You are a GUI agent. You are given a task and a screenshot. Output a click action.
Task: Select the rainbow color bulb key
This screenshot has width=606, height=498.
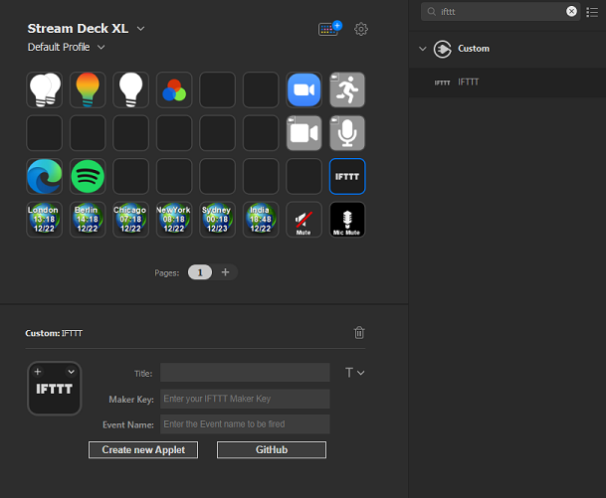coord(88,89)
